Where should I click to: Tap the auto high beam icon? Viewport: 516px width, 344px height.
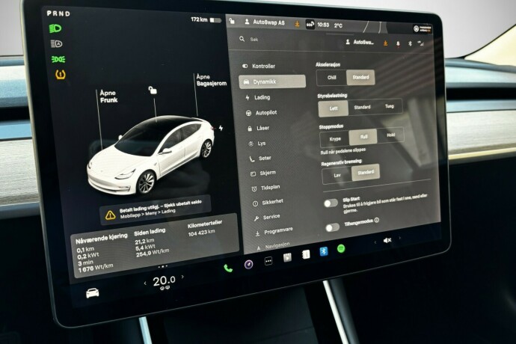tap(56, 43)
